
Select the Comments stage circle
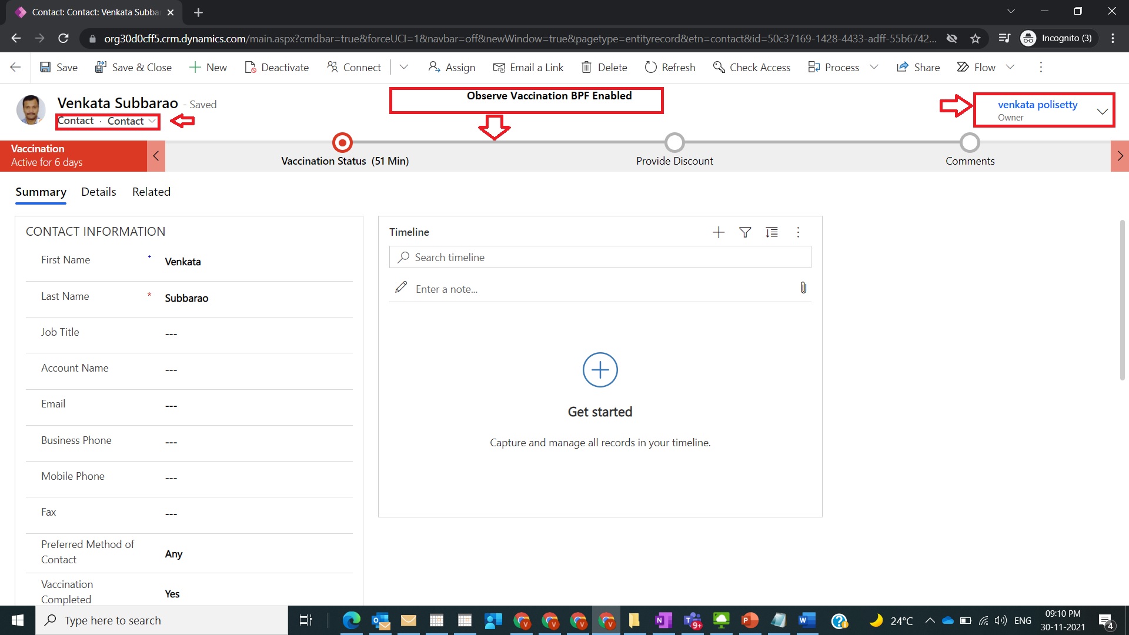(x=970, y=142)
